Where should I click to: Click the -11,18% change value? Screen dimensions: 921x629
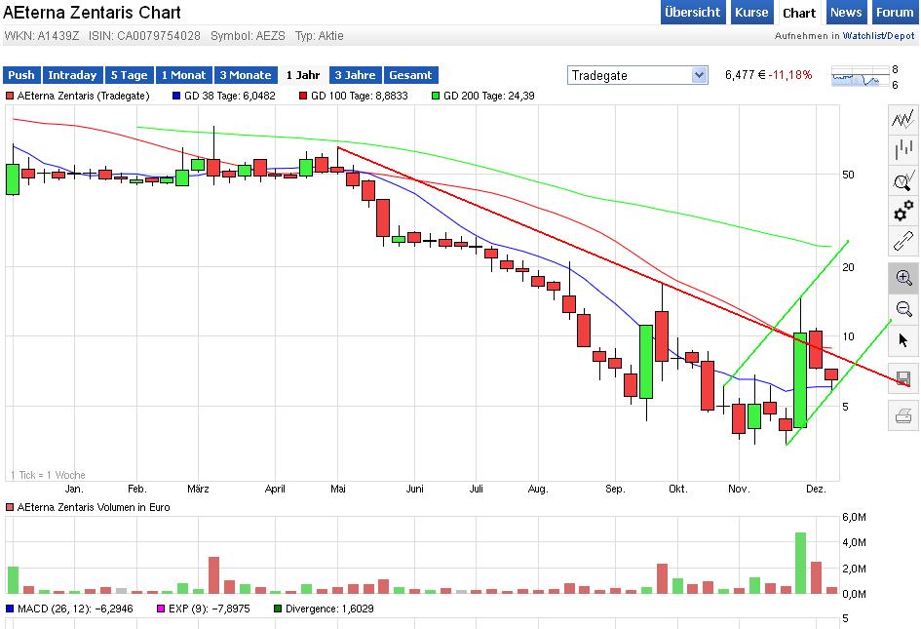click(x=790, y=75)
